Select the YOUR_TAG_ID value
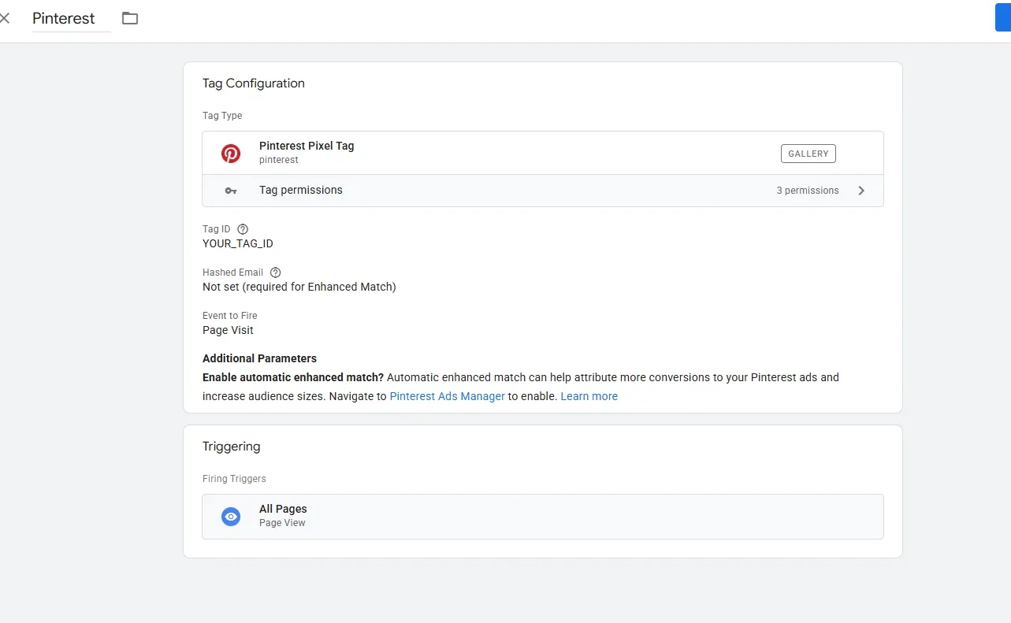Viewport: 1011px width, 623px height. 238,243
